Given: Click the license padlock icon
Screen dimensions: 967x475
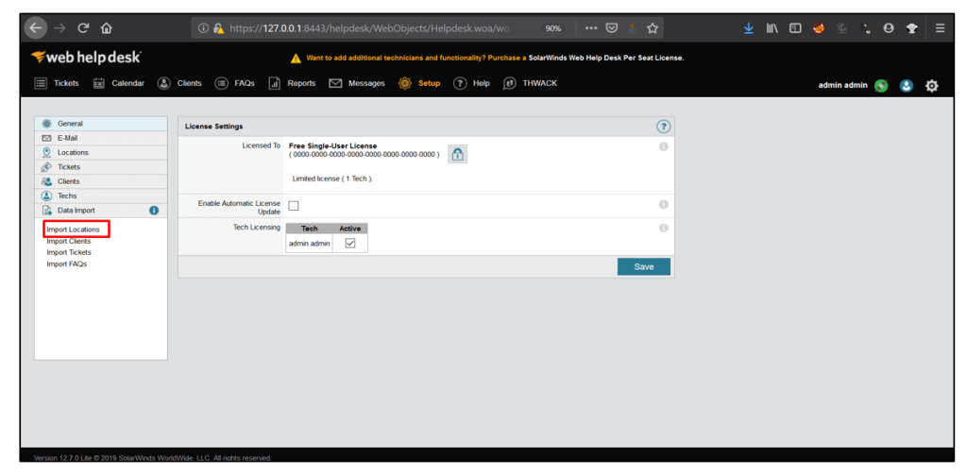Looking at the screenshot, I should point(457,154).
